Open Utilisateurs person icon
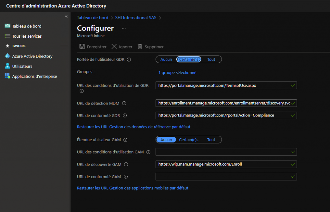This screenshot has height=212, width=330. pyautogui.click(x=7, y=66)
